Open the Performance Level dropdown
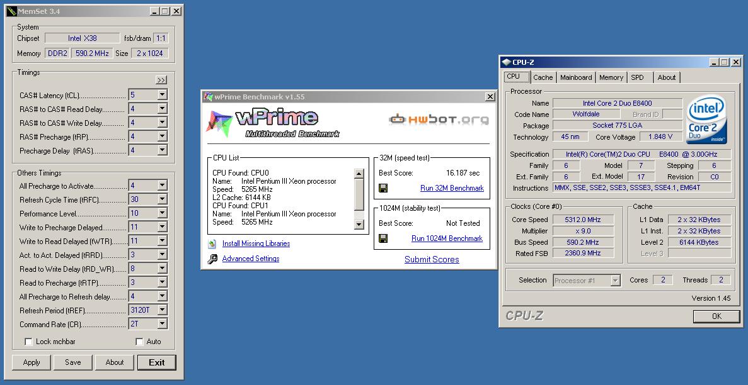The width and height of the screenshot is (748, 385). pos(162,213)
